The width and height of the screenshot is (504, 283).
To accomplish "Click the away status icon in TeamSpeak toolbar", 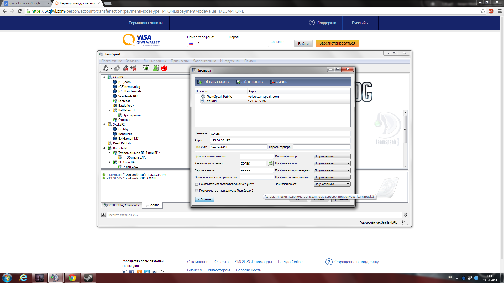I will [x=106, y=68].
